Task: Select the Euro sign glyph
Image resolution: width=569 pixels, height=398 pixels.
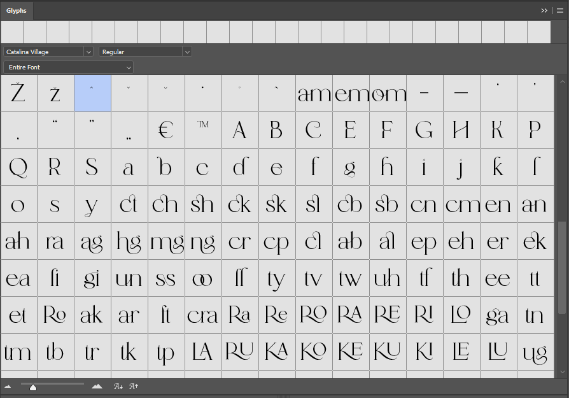Action: pyautogui.click(x=167, y=131)
